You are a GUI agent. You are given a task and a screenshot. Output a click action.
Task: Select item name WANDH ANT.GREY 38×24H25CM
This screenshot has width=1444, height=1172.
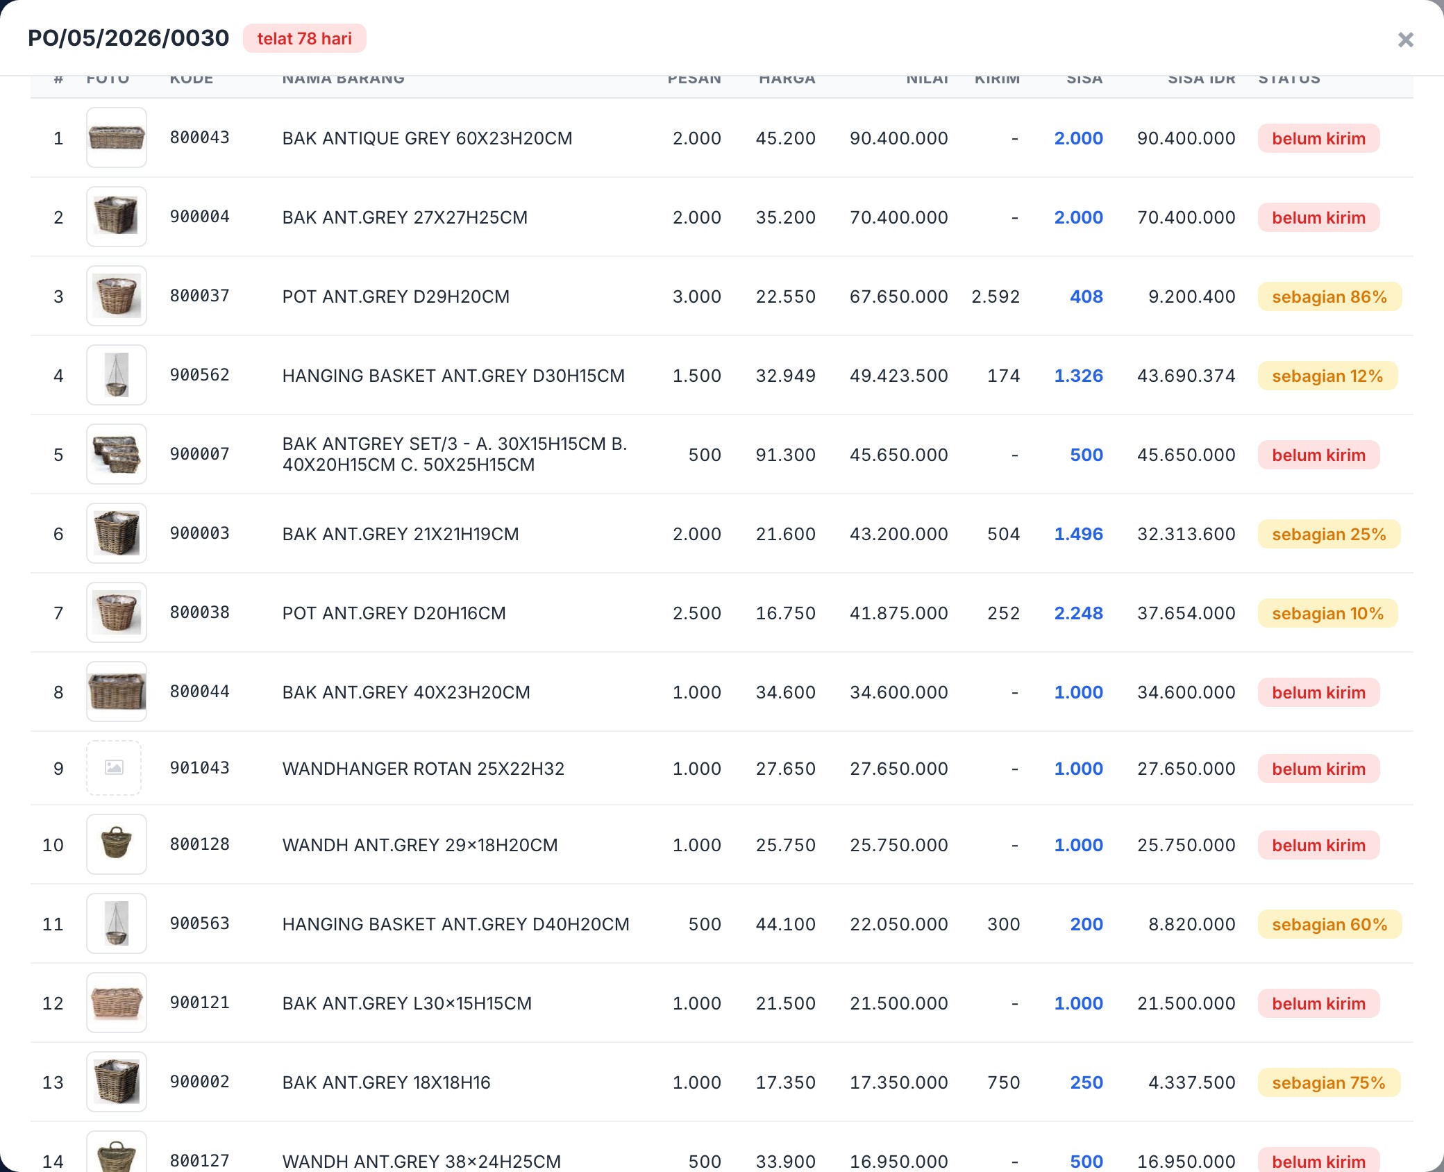click(x=421, y=1162)
